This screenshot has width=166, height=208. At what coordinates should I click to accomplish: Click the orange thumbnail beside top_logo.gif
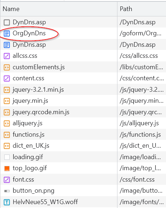(x=7, y=168)
